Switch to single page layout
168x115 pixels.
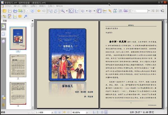[94, 112]
